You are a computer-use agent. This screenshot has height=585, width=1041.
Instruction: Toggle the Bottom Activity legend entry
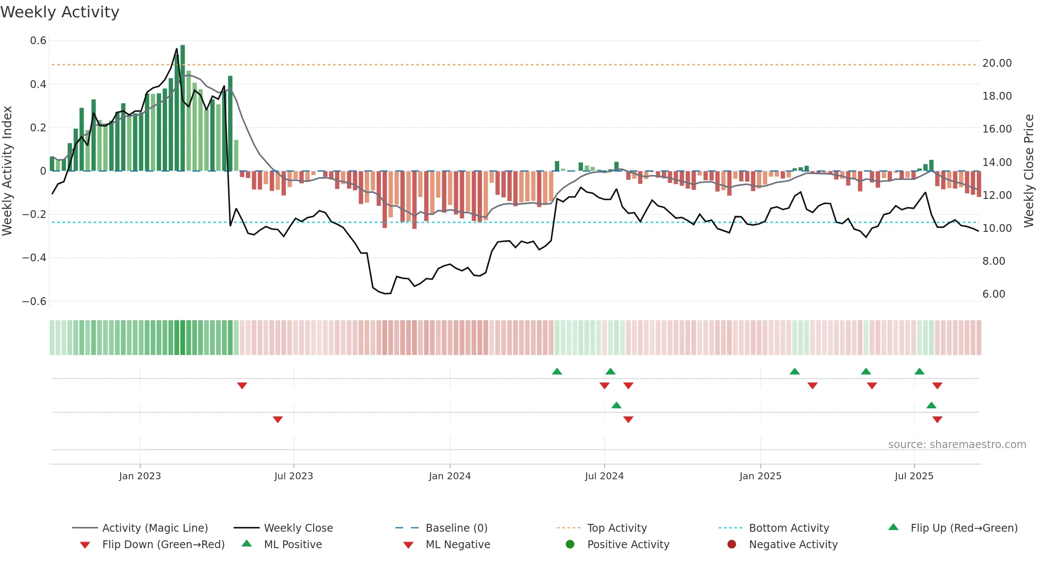point(774,528)
